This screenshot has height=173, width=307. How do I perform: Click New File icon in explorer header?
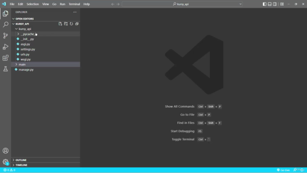pos(60,24)
